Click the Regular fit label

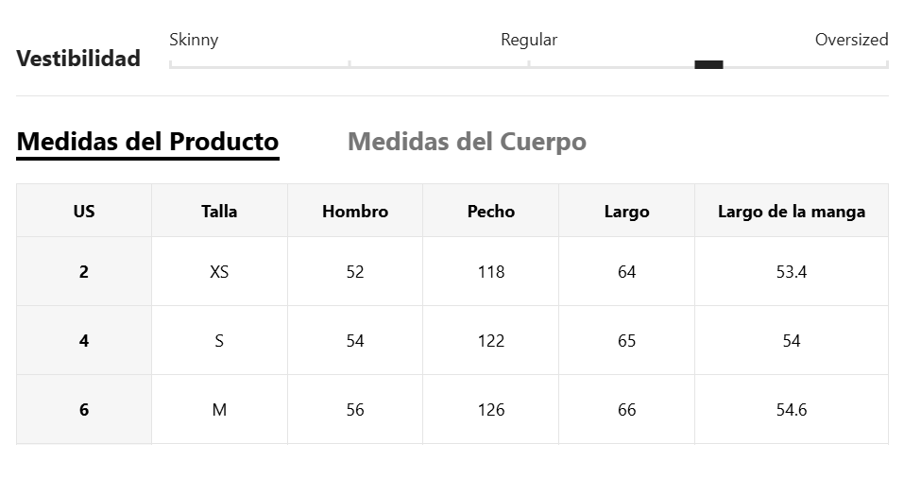[529, 40]
